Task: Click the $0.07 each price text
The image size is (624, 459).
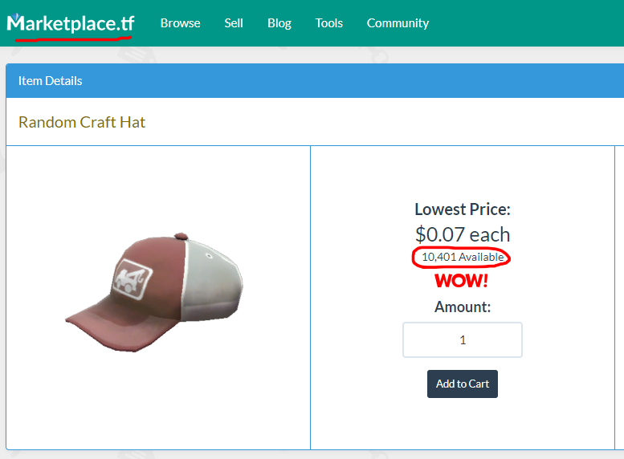Action: coord(463,234)
